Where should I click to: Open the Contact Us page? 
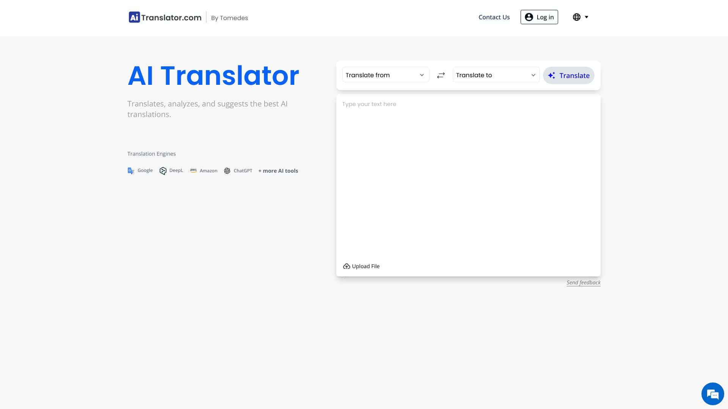tap(494, 17)
